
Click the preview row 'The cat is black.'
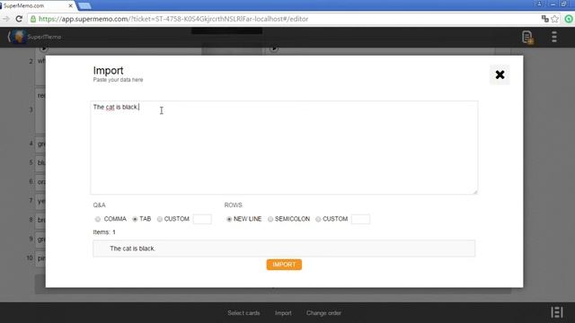point(284,249)
